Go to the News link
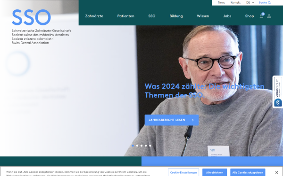283x176 pixels. pyautogui.click(x=222, y=2)
